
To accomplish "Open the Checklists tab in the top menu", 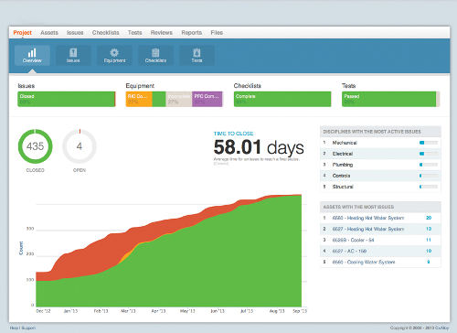I will click(x=106, y=33).
